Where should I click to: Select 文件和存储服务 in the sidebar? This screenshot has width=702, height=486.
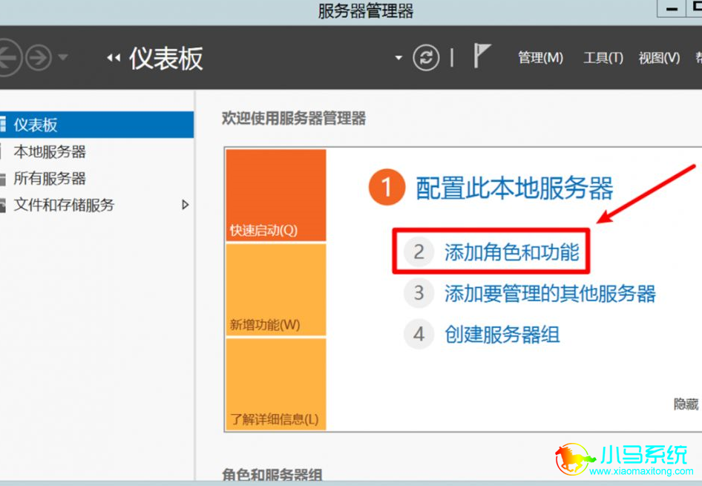[96, 205]
